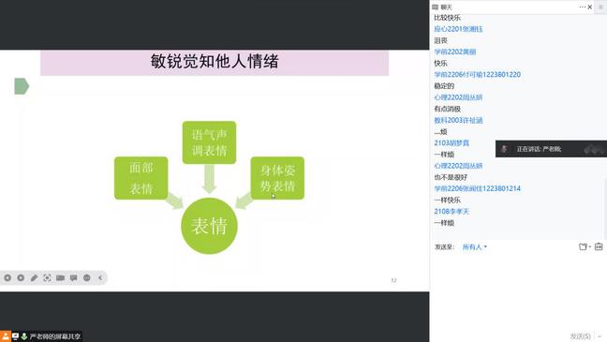Click the 发送(S) send button

[x=580, y=336]
